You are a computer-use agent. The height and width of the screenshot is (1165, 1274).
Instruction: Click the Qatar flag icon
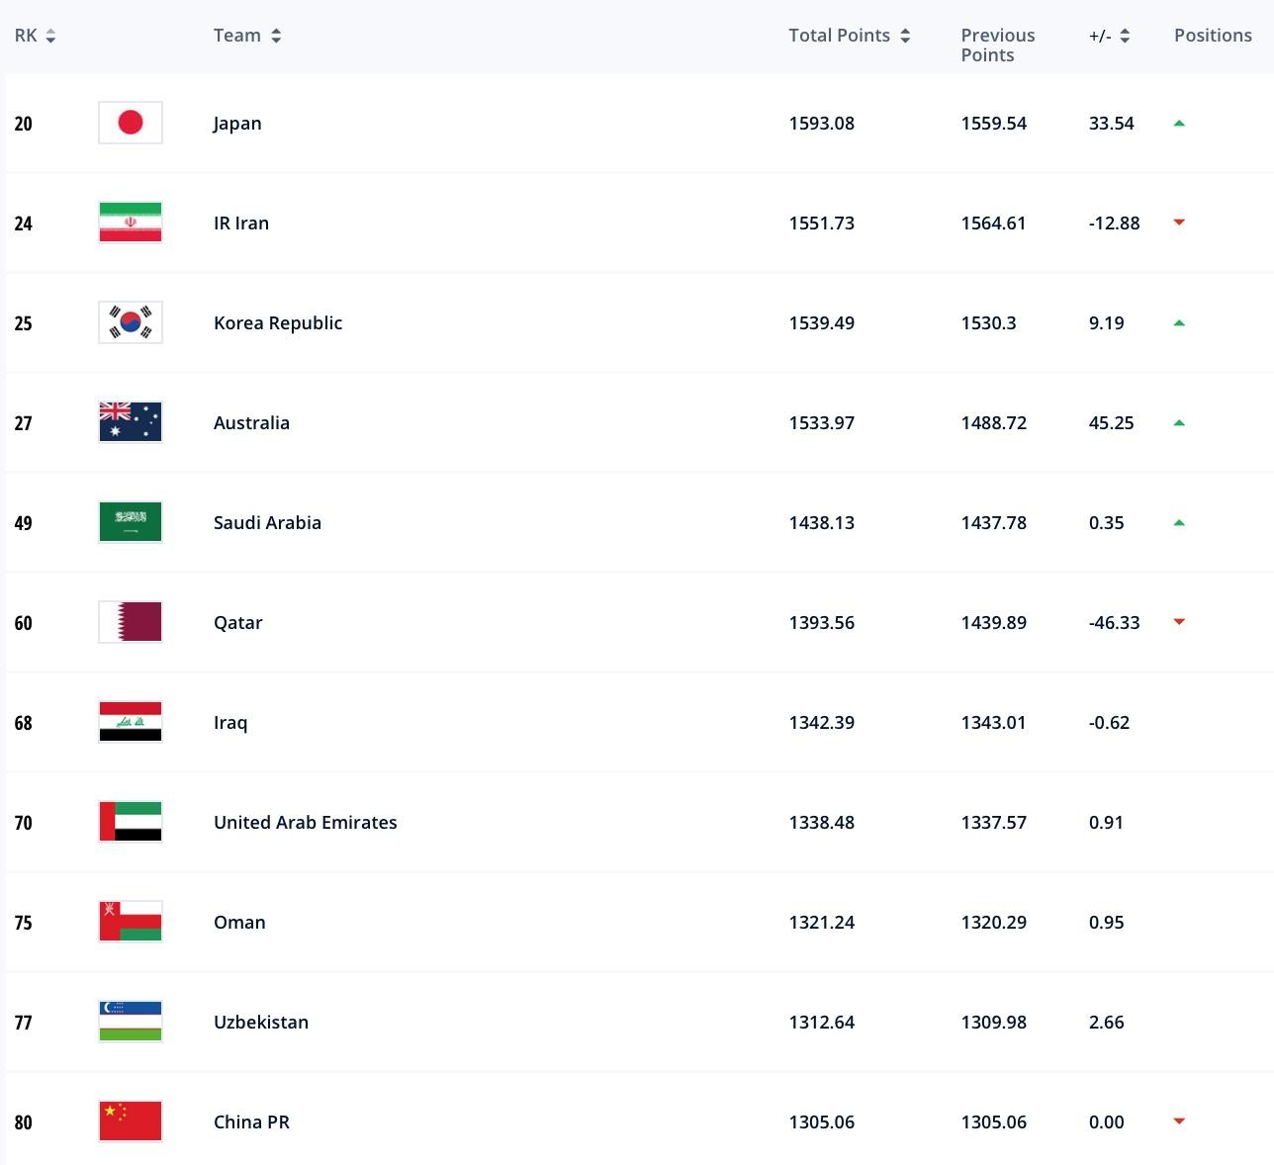point(131,622)
